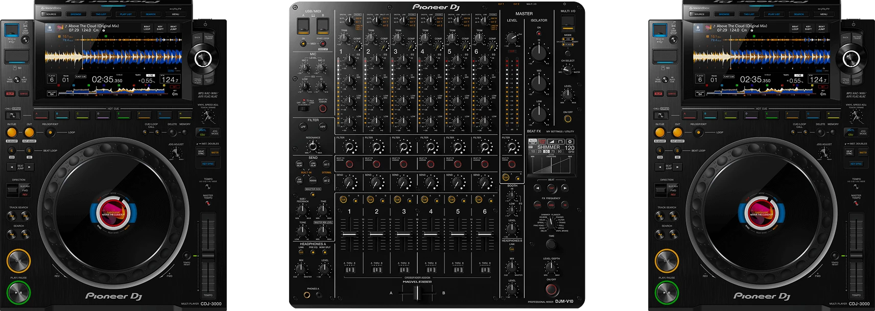Screen dimensions: 875x311
Task: Click DELETE button on the left deck
Action: [x=173, y=132]
